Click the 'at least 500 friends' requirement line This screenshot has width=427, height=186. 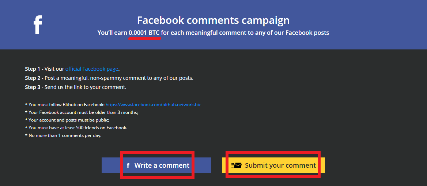click(76, 127)
